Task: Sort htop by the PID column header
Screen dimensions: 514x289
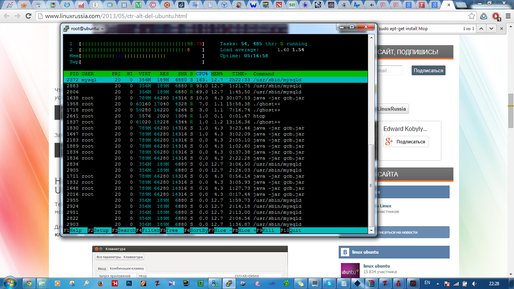Action: click(x=74, y=74)
